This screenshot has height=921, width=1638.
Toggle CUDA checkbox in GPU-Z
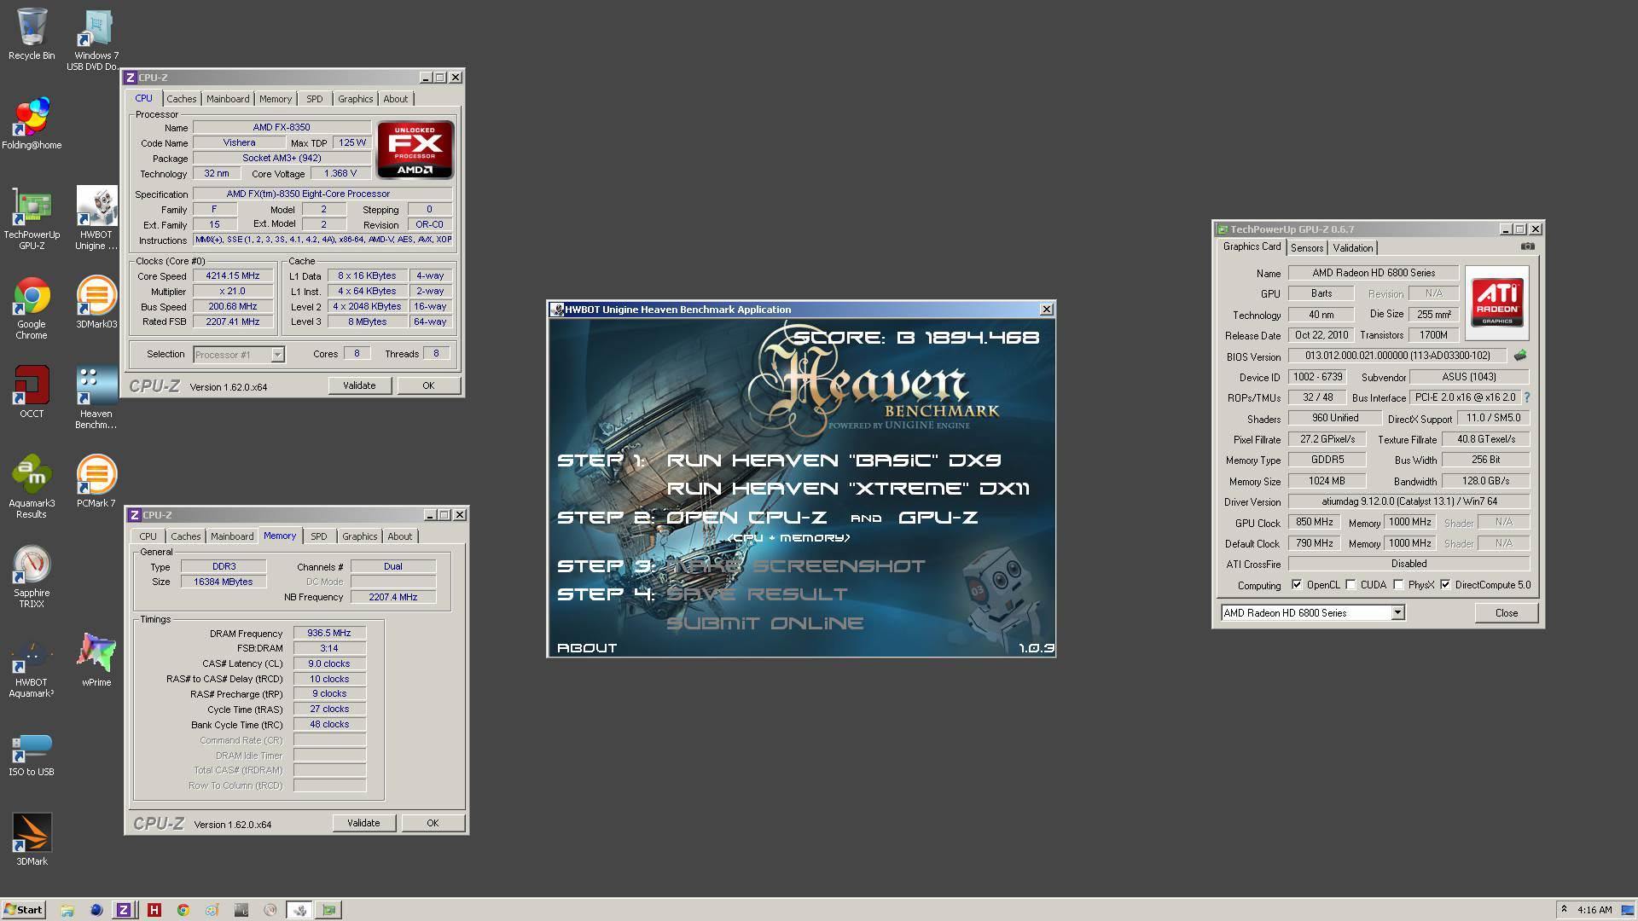tap(1350, 584)
